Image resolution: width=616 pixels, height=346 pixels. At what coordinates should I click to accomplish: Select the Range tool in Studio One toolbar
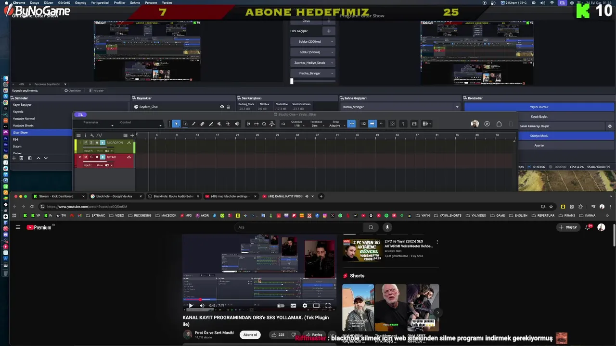coord(185,124)
